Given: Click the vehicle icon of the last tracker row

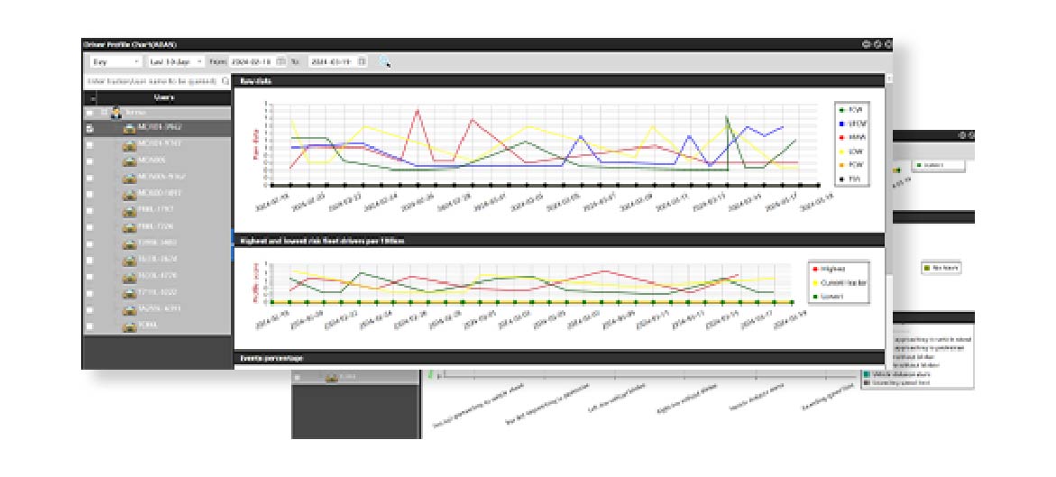Looking at the screenshot, I should [x=129, y=326].
